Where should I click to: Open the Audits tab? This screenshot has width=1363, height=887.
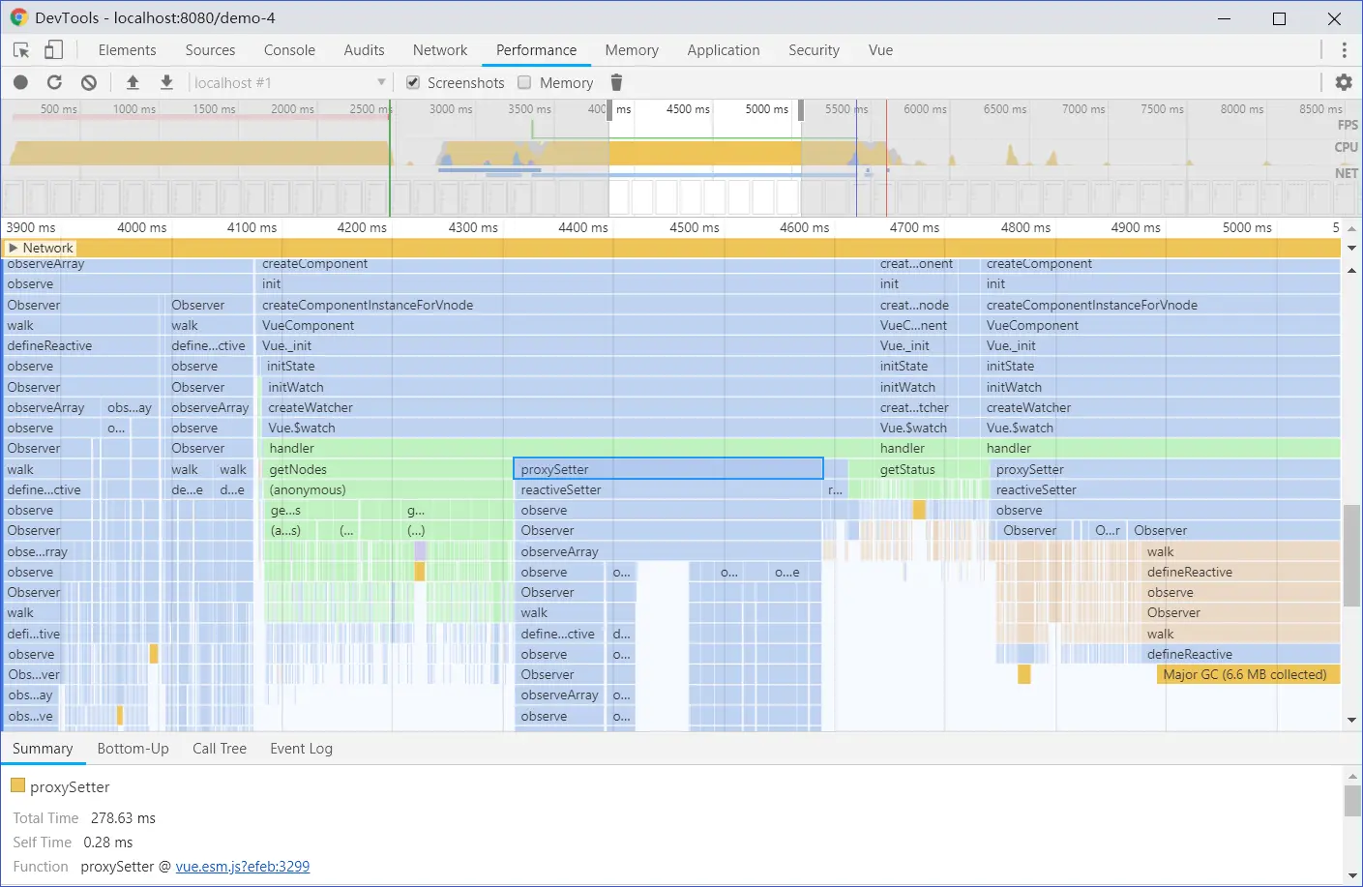point(364,50)
